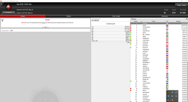Image resolution: width=188 pixels, height=102 pixels.
Task: Open the Structure tab
Action: pyautogui.click(x=164, y=16)
